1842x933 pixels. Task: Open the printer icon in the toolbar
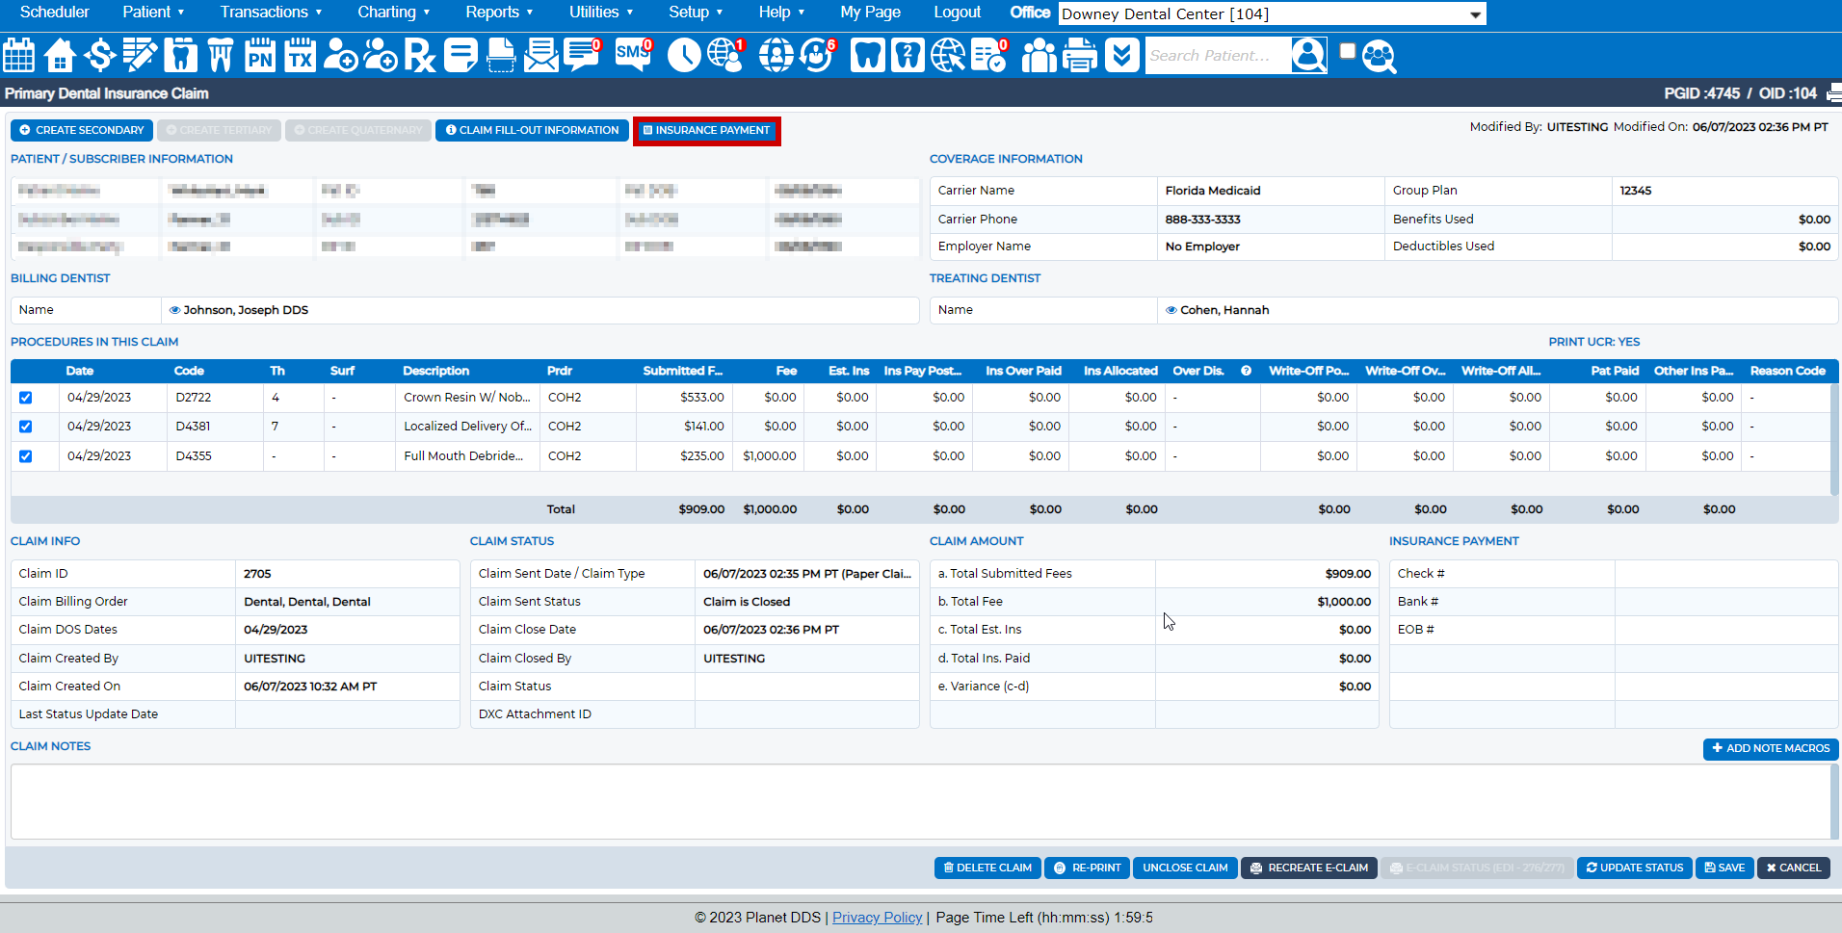1079,55
